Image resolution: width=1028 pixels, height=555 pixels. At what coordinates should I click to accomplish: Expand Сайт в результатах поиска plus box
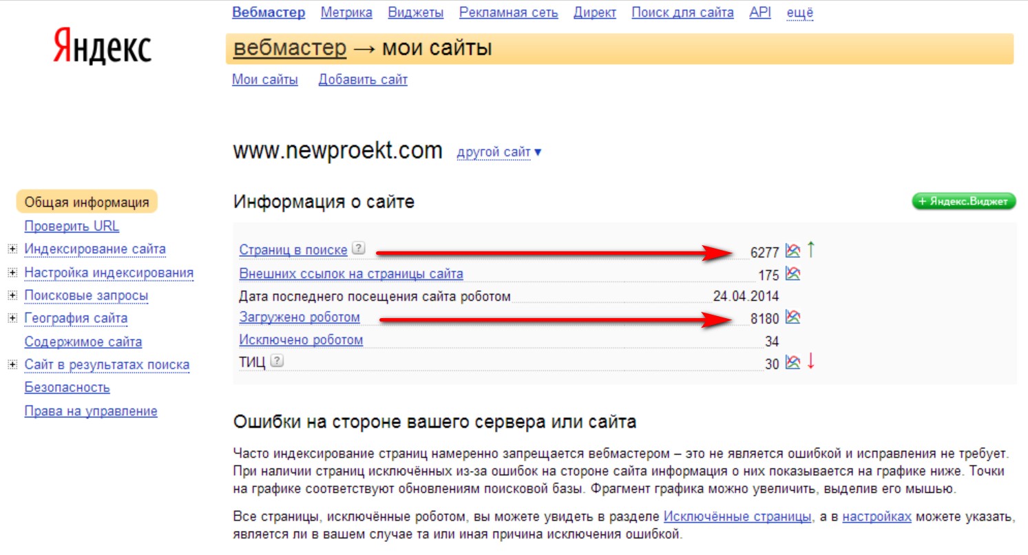[x=12, y=365]
